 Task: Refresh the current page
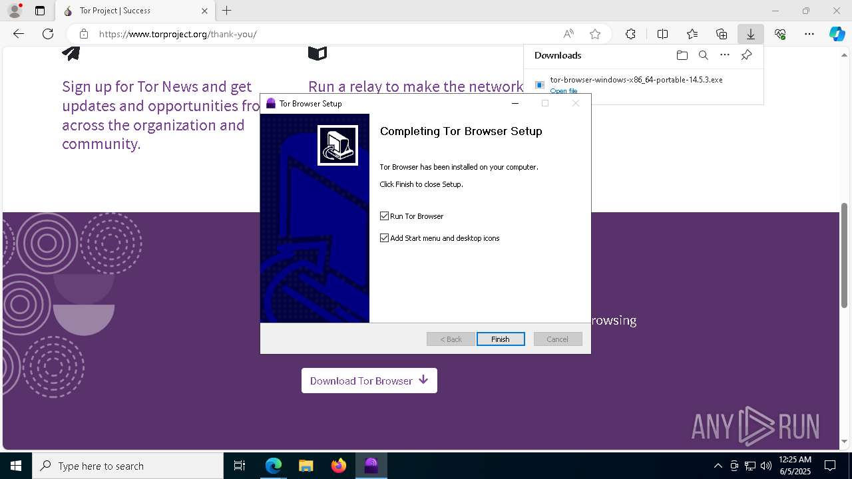click(x=48, y=34)
